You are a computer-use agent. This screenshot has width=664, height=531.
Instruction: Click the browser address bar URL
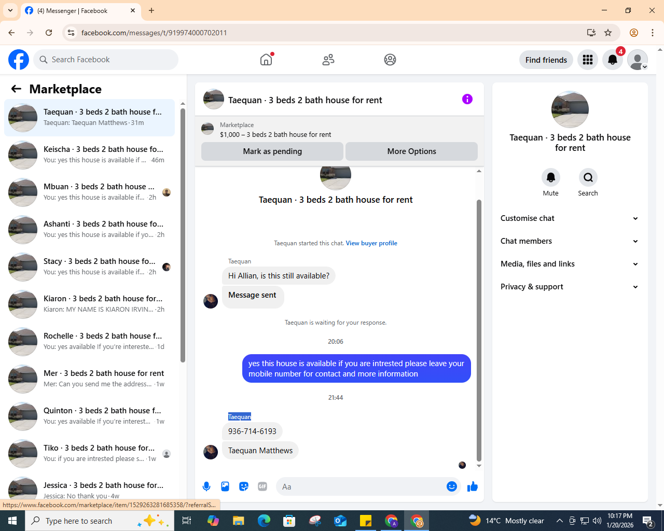154,33
